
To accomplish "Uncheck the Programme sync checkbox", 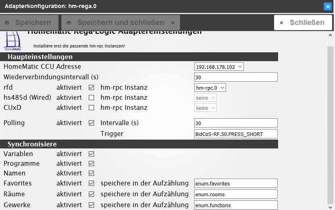I will tap(92, 164).
